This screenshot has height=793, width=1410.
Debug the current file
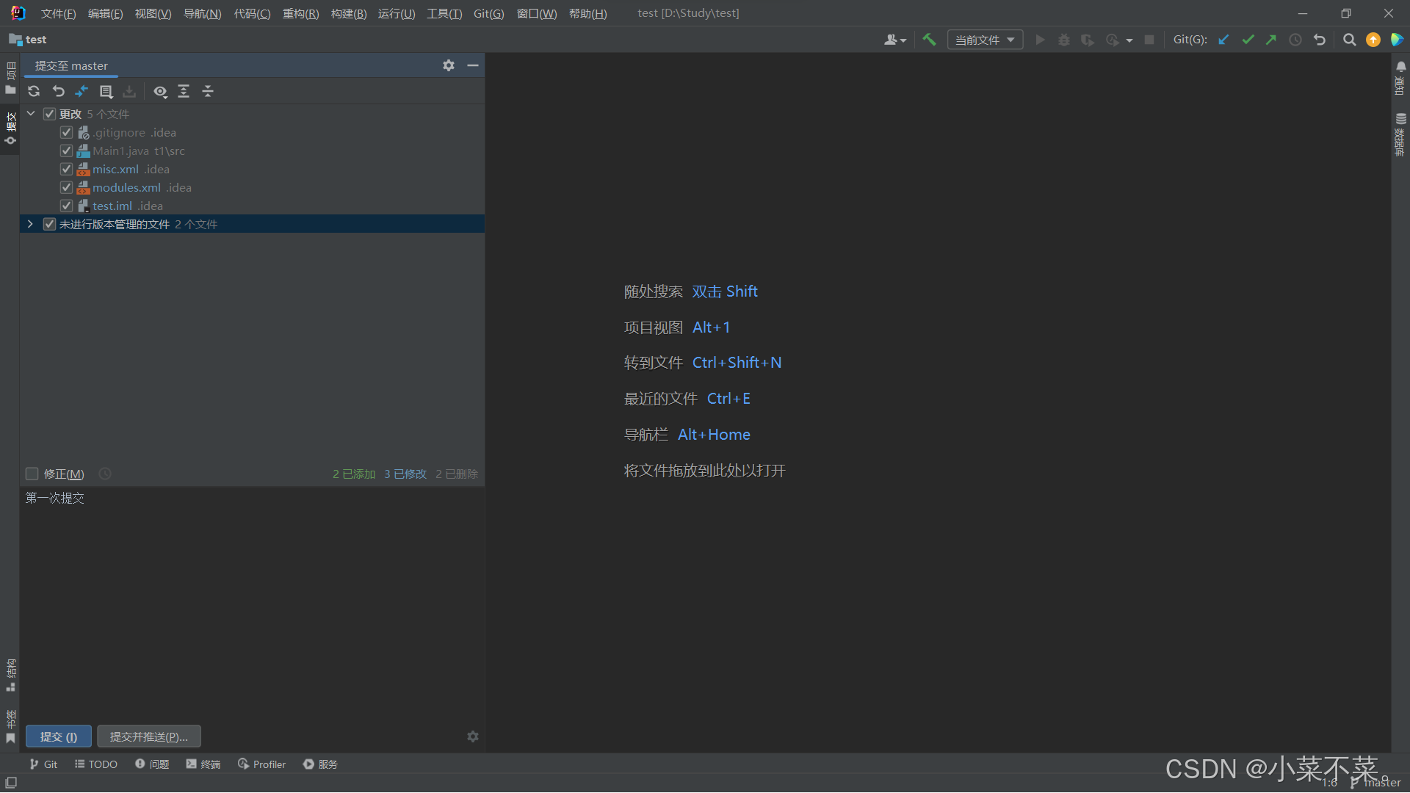1063,40
